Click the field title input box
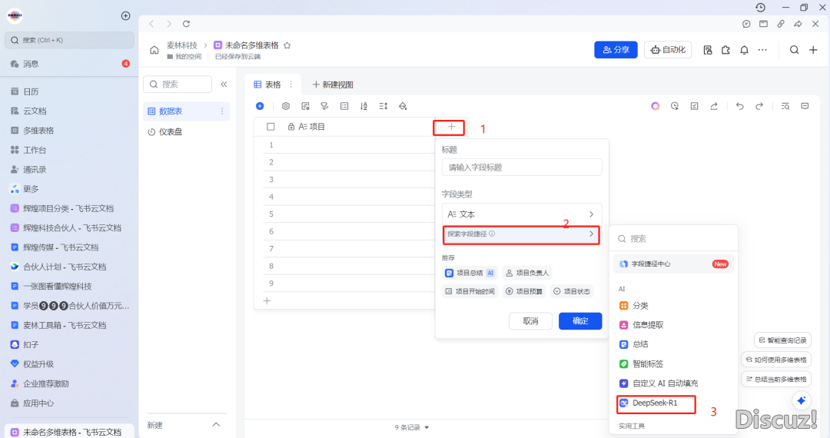 tap(521, 168)
